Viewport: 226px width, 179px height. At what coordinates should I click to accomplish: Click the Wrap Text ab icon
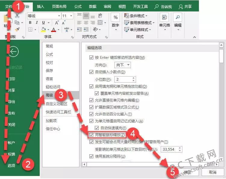click(x=100, y=16)
